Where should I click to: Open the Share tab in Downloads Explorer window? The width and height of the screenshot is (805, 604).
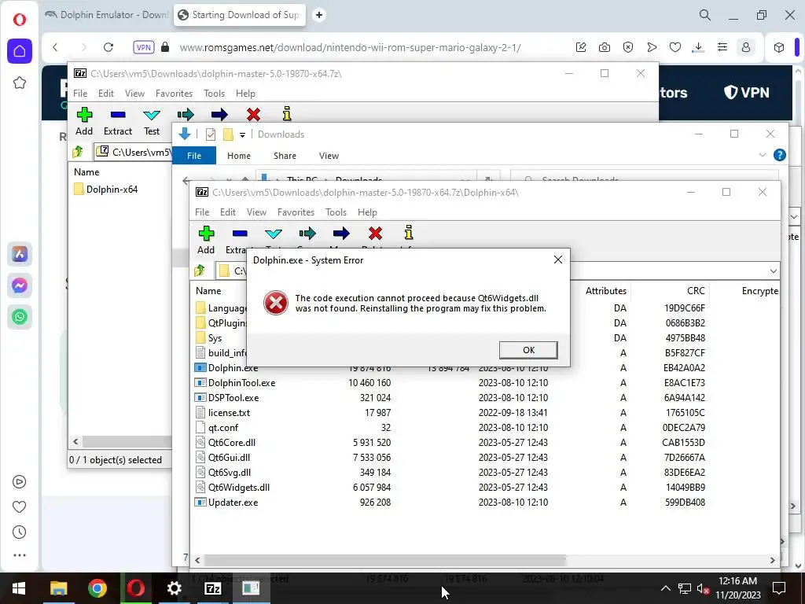pos(285,156)
